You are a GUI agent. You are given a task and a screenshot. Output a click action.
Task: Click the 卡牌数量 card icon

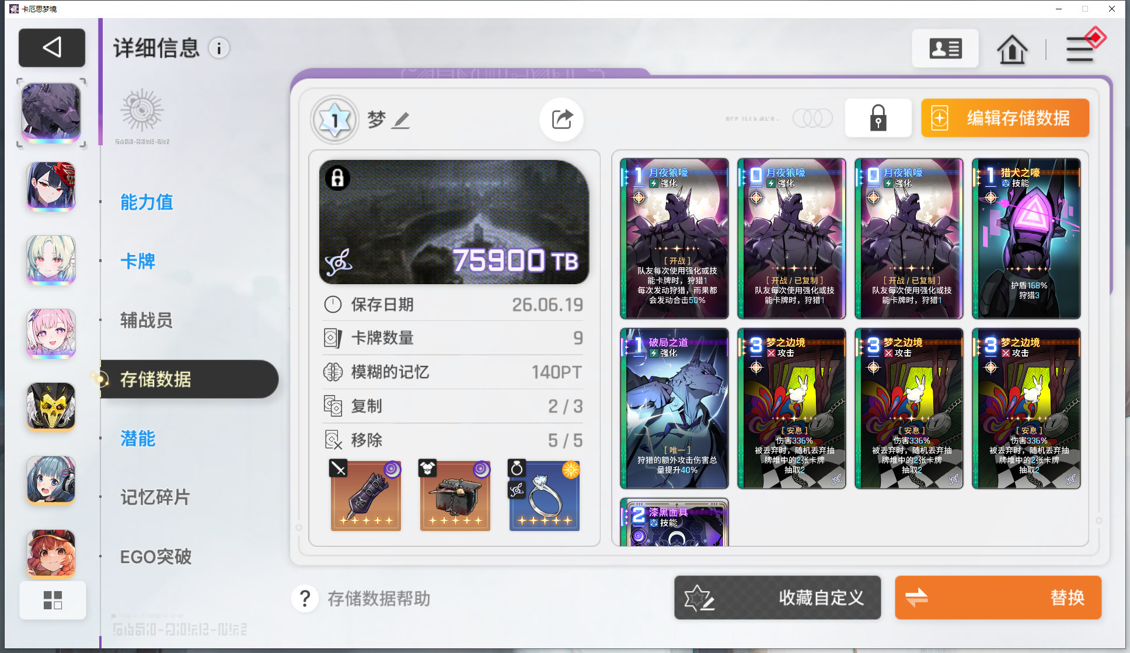point(333,338)
